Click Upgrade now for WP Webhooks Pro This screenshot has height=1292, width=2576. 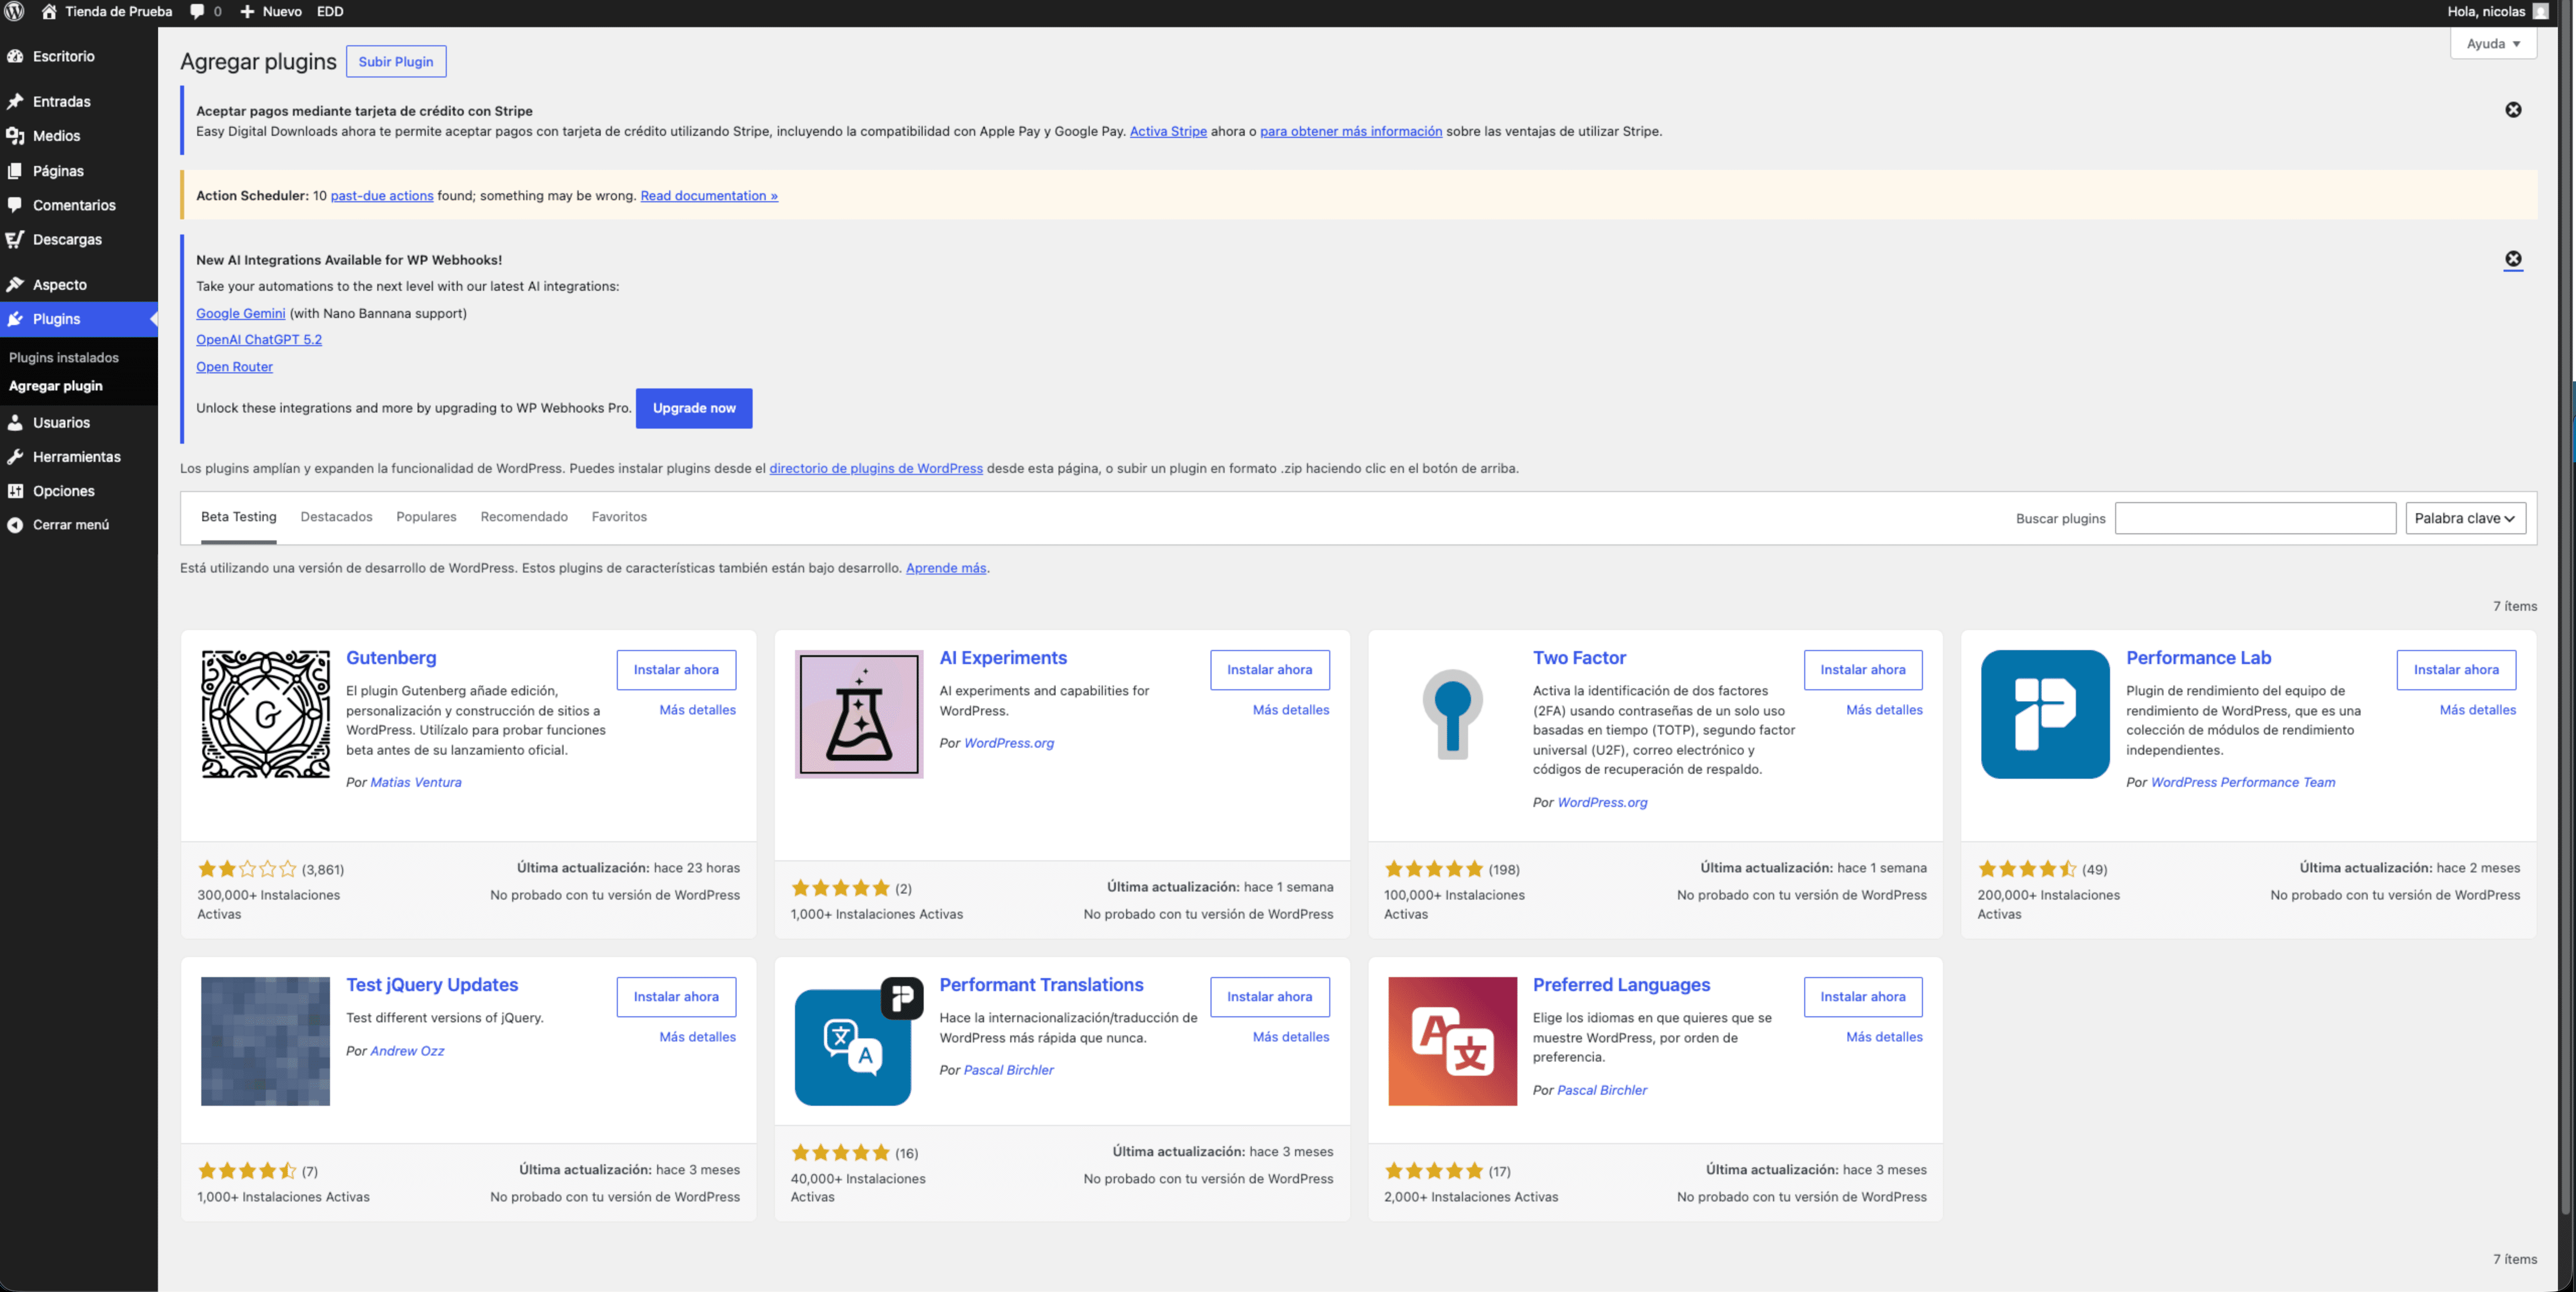694,408
